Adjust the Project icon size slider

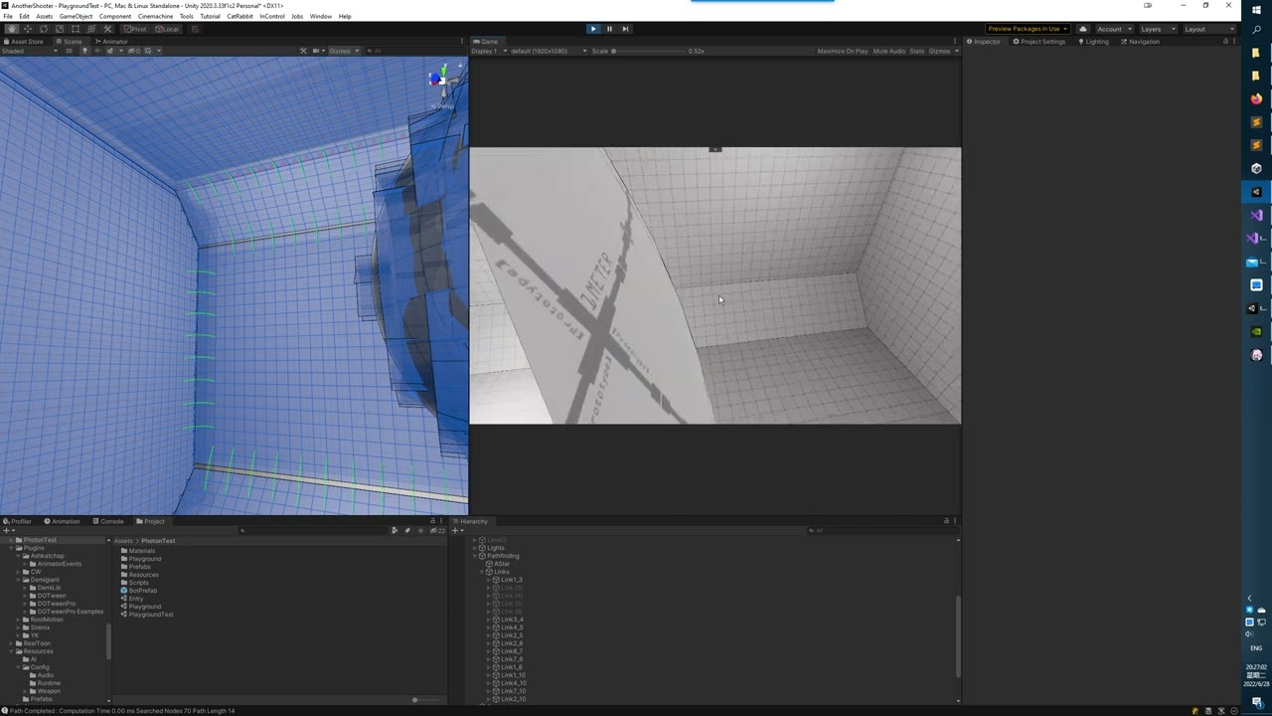414,700
